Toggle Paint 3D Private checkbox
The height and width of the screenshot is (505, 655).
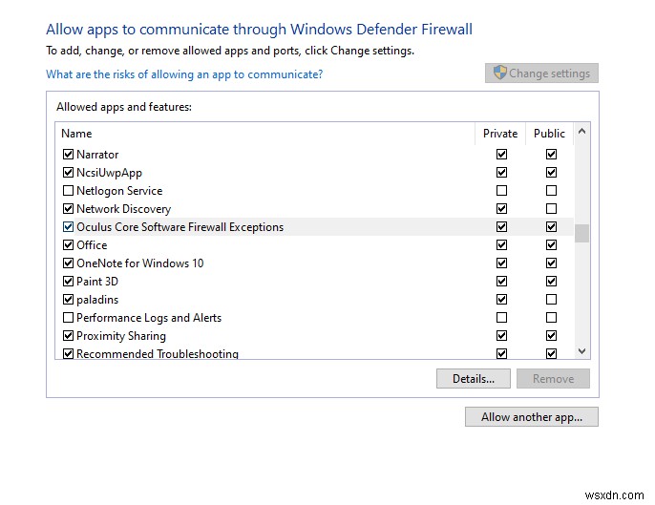tap(501, 281)
